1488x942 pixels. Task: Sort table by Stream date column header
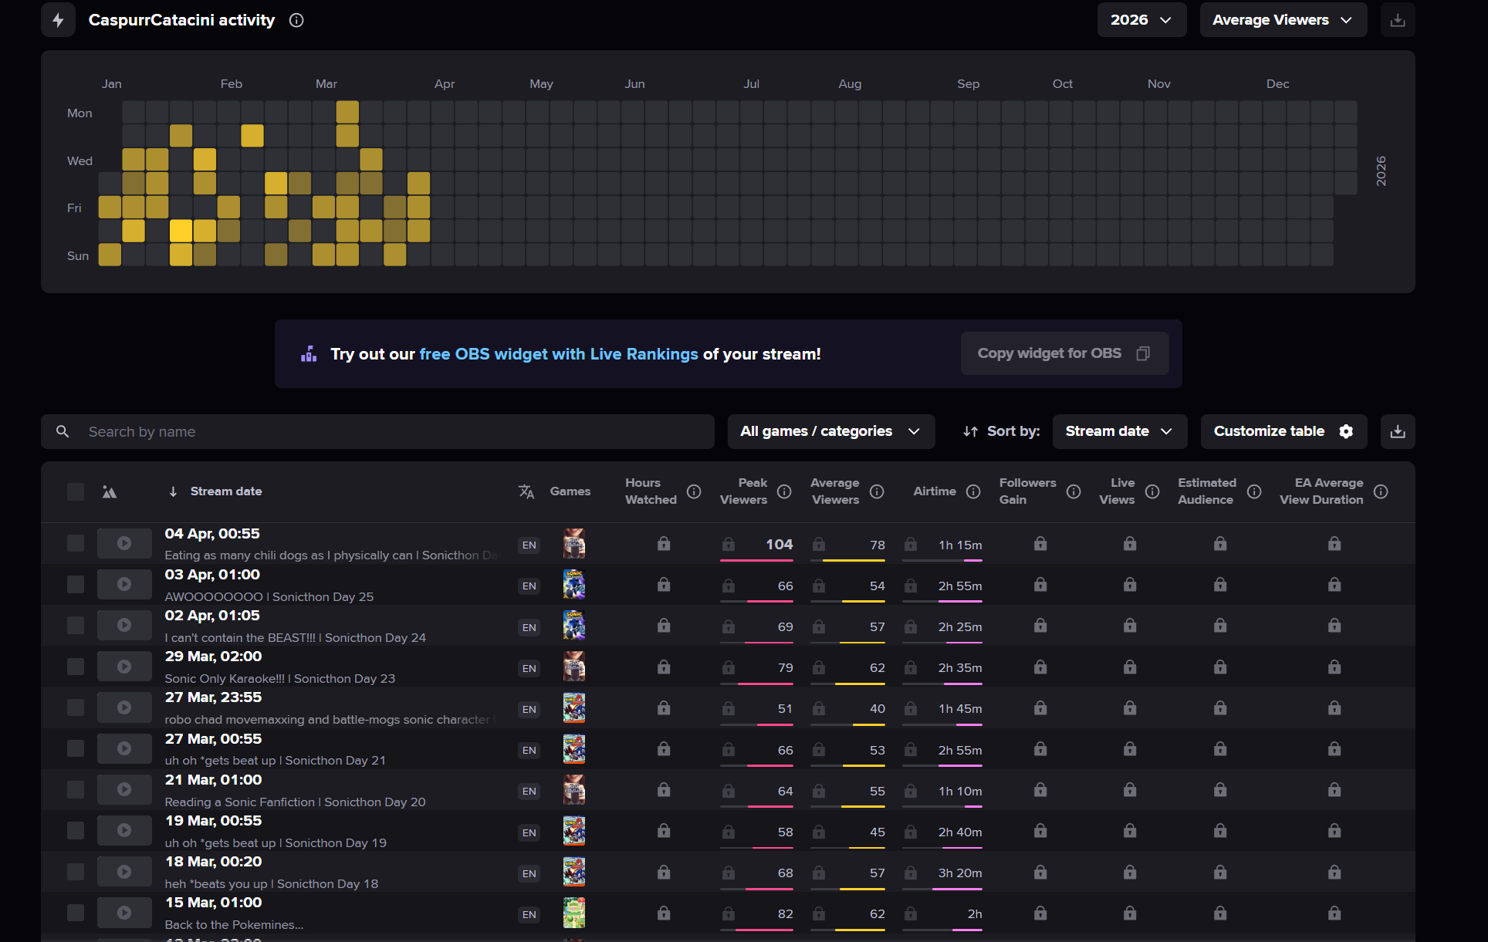click(225, 491)
